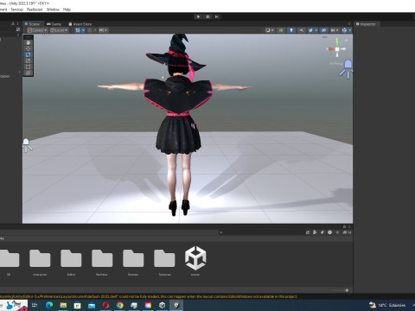The image size is (415, 311).
Task: Toggle grid snapping in scene toolbar
Action: (90, 30)
